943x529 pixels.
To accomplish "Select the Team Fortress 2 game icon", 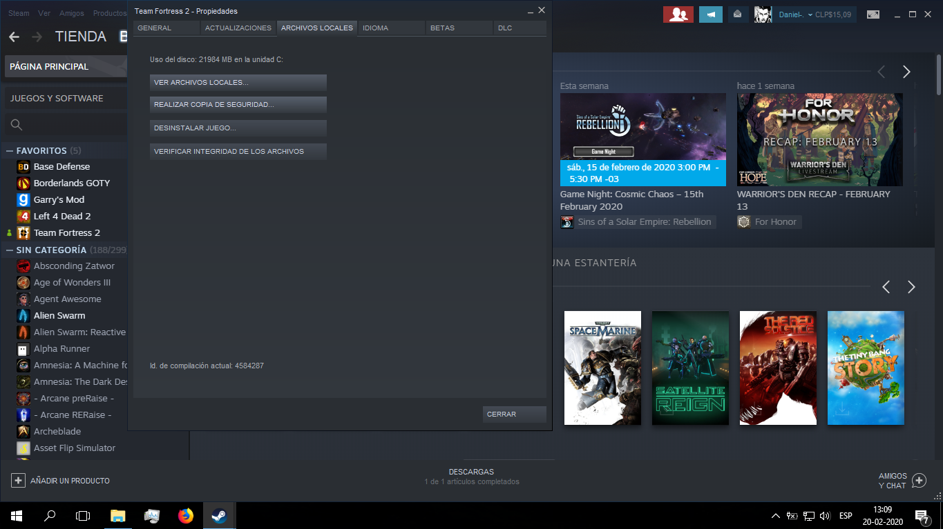I will coord(23,232).
